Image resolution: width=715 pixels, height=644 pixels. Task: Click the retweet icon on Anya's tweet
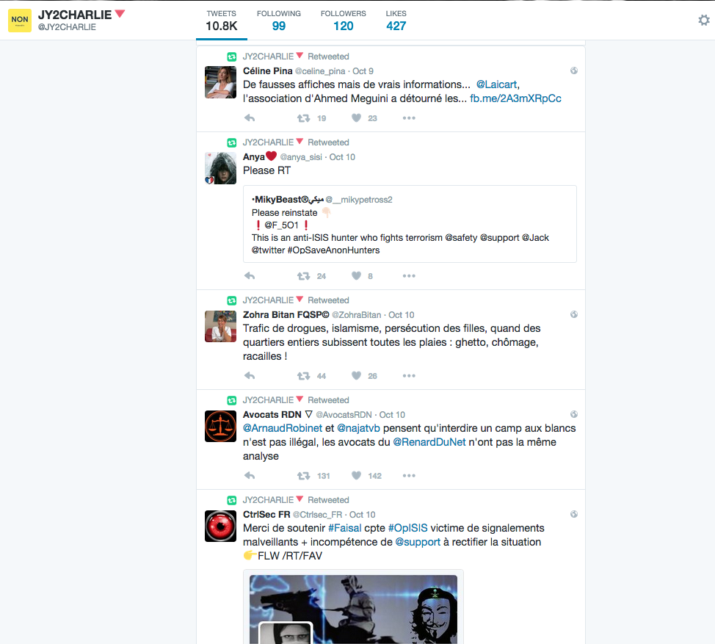[x=303, y=276]
